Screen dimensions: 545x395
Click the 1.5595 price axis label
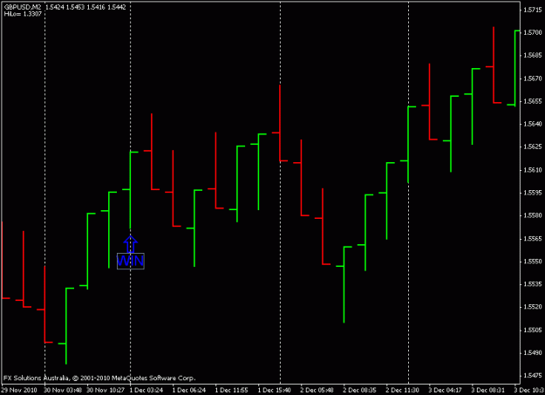pyautogui.click(x=533, y=193)
